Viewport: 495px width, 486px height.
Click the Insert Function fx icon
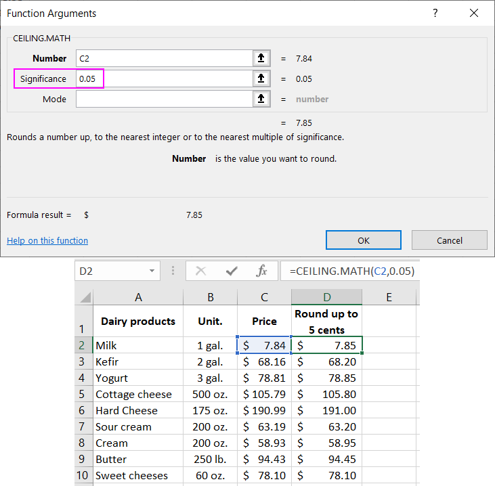[262, 271]
